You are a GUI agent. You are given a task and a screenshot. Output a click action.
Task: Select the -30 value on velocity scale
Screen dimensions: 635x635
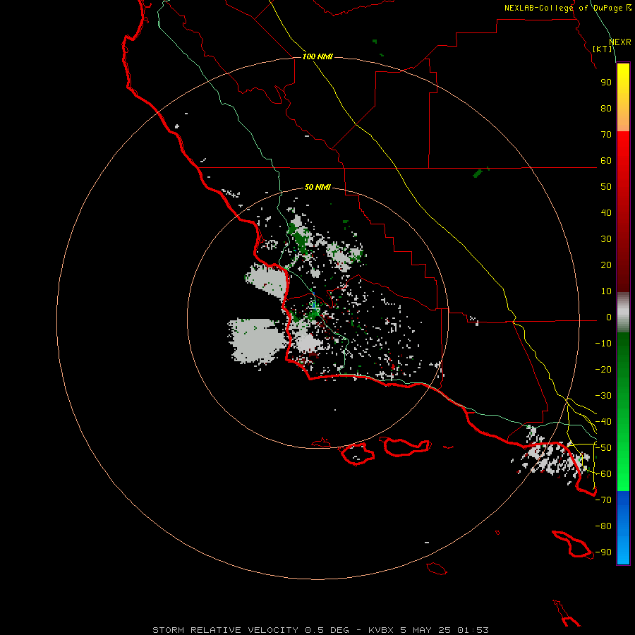[603, 396]
